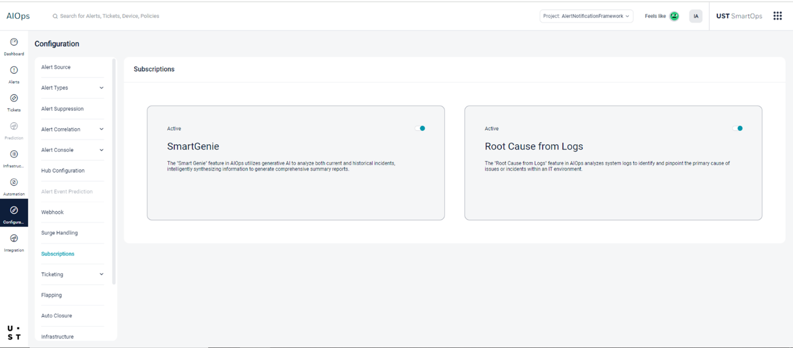Image resolution: width=793 pixels, height=348 pixels.
Task: Open the Project AlertNotificationFramework dropdown
Action: click(x=586, y=16)
